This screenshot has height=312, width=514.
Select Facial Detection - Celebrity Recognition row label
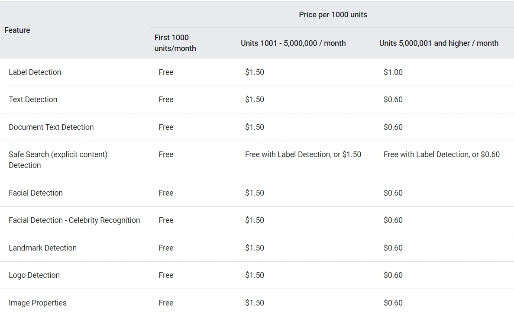[x=74, y=220]
